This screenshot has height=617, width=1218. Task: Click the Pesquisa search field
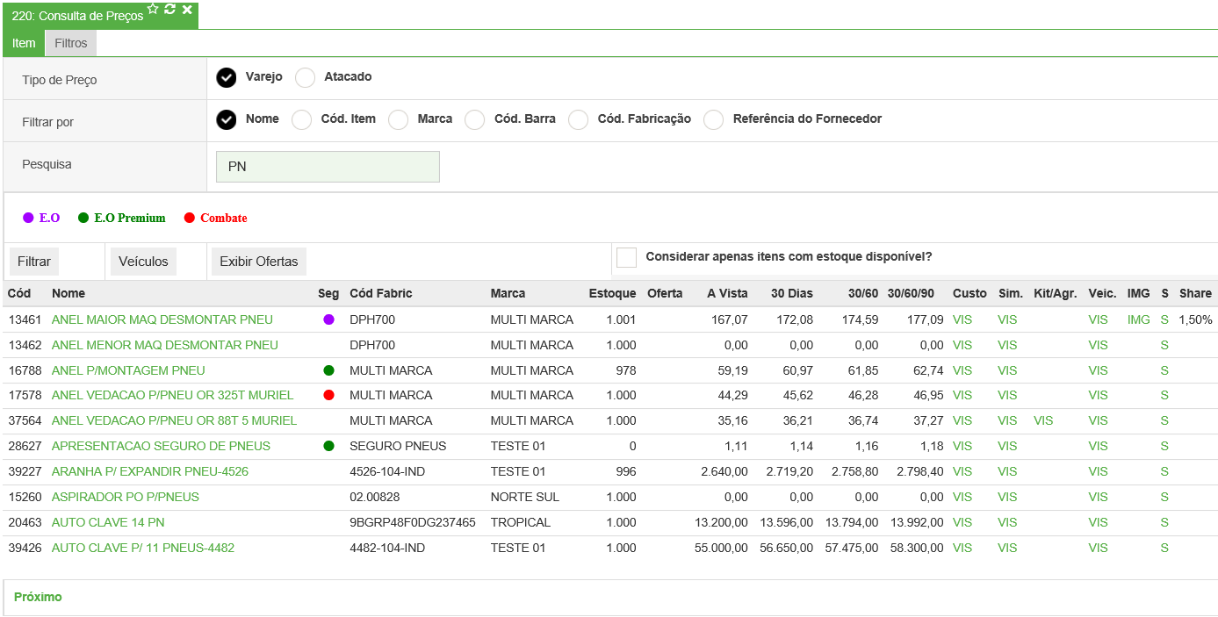328,167
